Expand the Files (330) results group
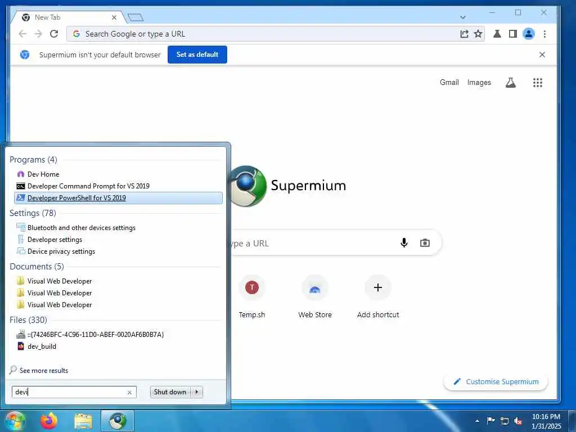576x432 pixels. [28, 320]
